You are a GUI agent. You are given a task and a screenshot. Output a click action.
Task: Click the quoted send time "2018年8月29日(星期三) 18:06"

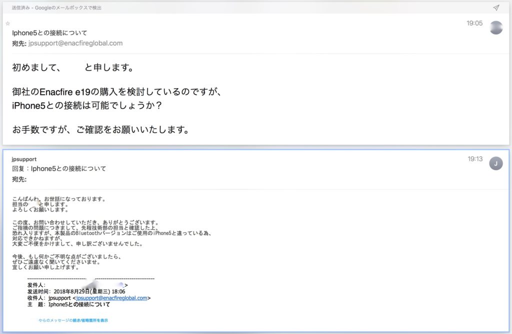click(89, 291)
